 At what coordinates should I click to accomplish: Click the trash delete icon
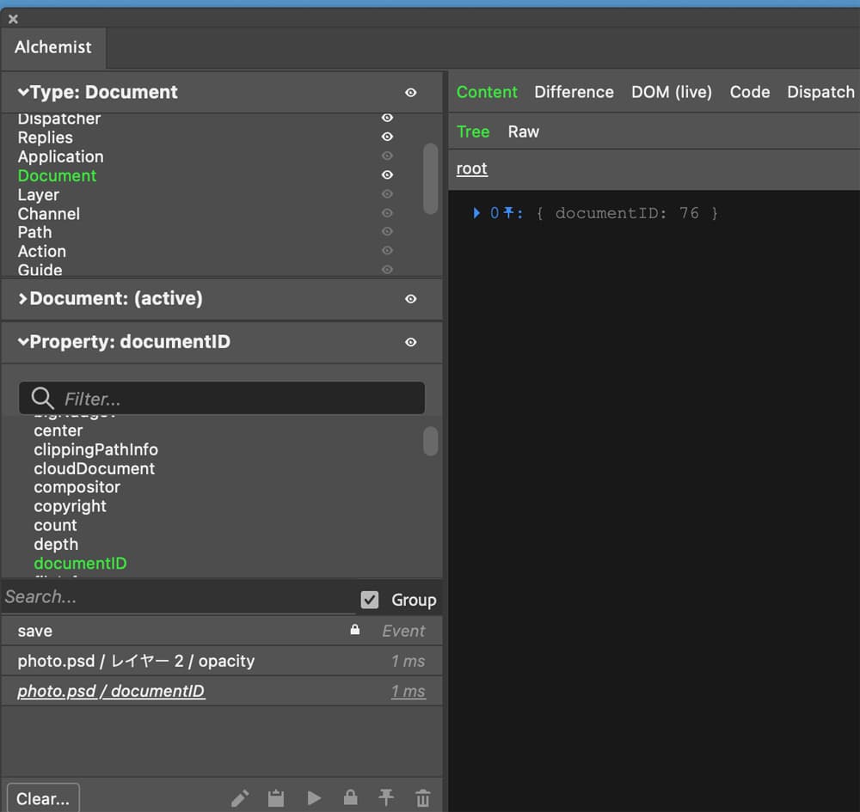pos(422,798)
